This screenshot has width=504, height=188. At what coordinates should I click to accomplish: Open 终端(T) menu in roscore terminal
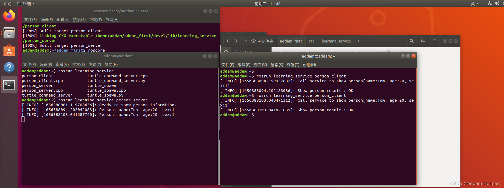click(x=95, y=20)
